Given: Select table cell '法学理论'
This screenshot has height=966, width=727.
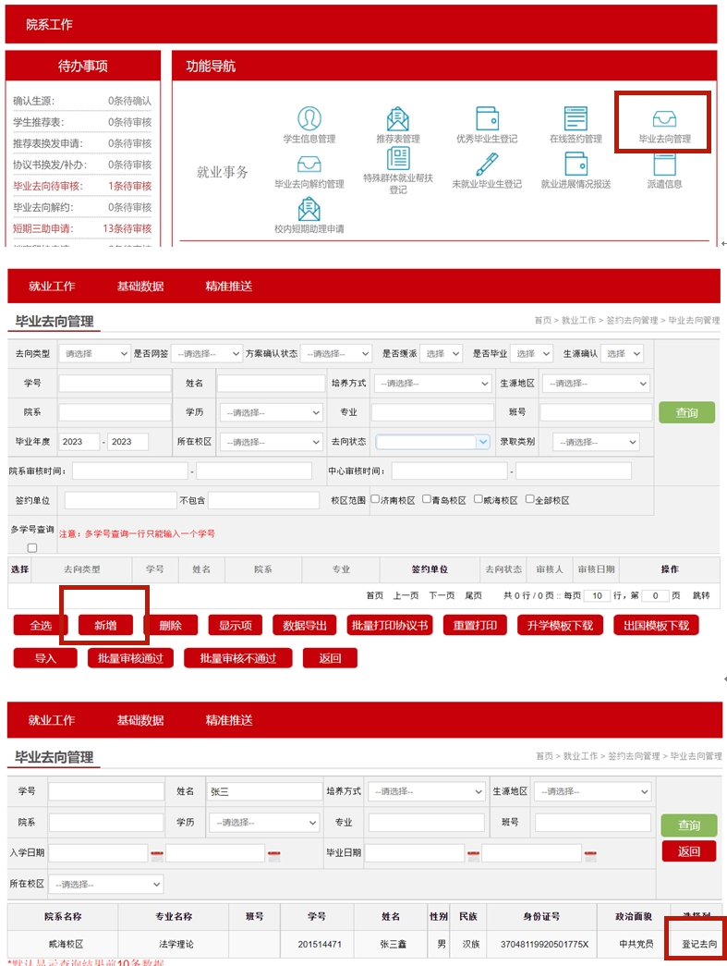Looking at the screenshot, I should [176, 944].
